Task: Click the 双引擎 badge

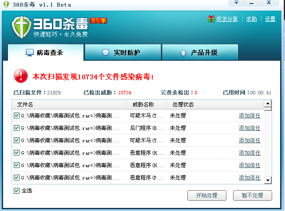Action: pyautogui.click(x=98, y=21)
